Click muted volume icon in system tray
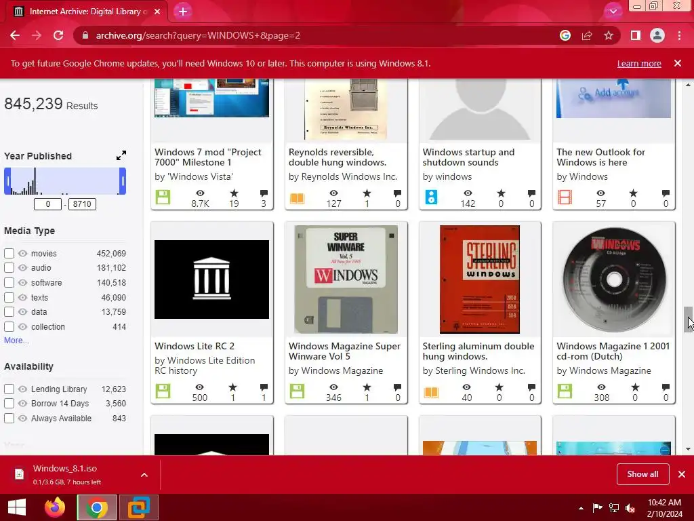 (x=630, y=508)
